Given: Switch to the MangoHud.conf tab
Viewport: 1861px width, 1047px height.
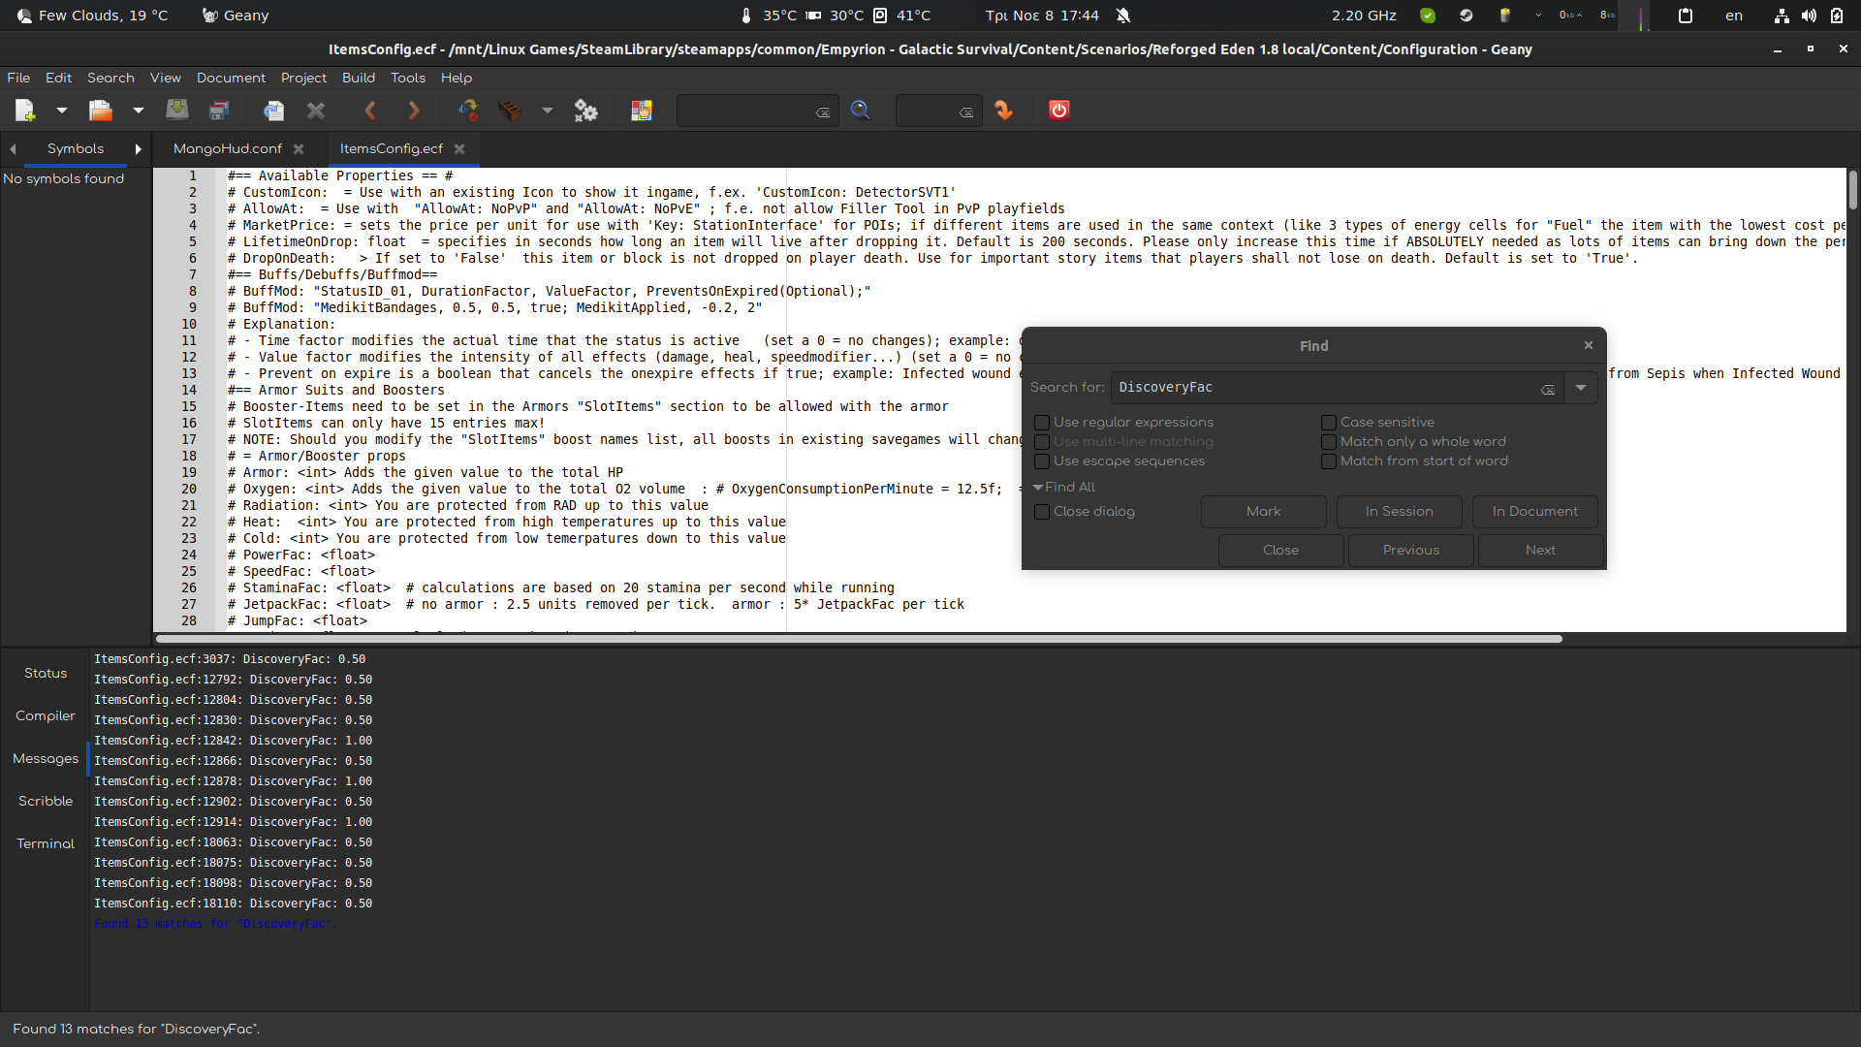Looking at the screenshot, I should (228, 148).
